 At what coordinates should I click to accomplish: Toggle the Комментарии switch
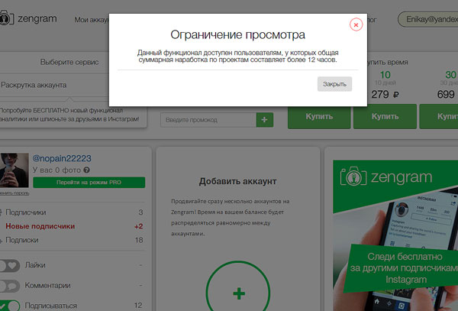point(10,286)
